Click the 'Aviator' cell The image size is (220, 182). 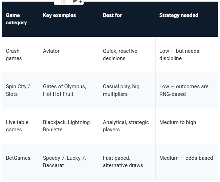coord(69,55)
